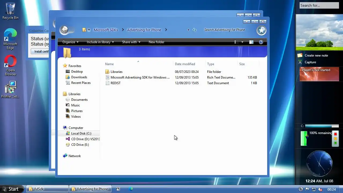Open Explorer Help question mark icon

pos(261,42)
